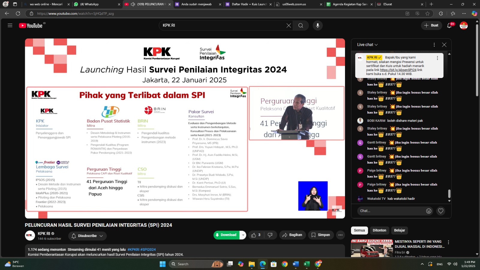
Task: Start voice search with microphone
Action: pos(318,25)
